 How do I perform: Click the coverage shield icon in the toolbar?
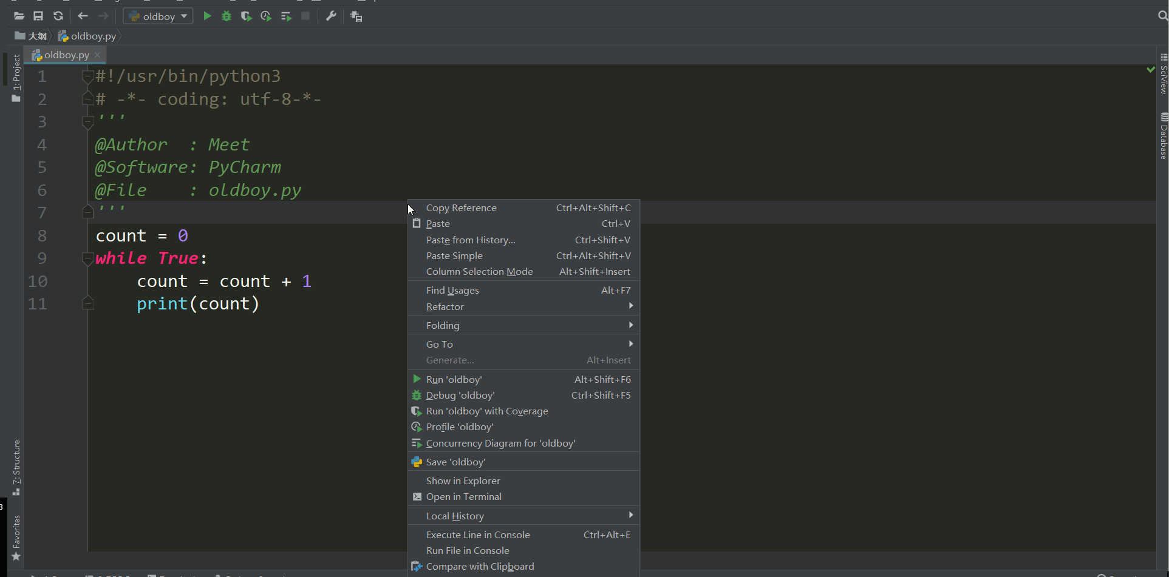(x=246, y=16)
